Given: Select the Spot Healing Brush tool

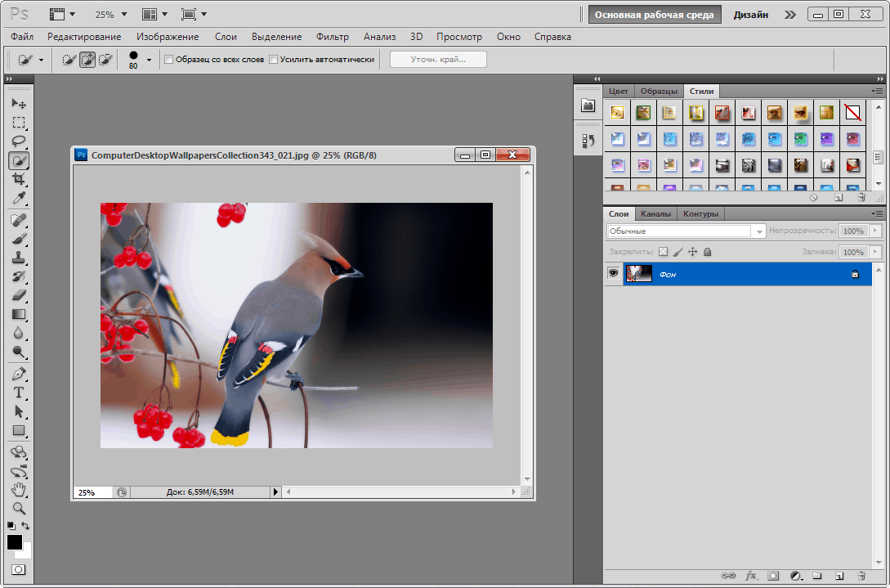Looking at the screenshot, I should (19, 220).
